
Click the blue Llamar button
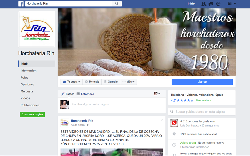(202, 82)
